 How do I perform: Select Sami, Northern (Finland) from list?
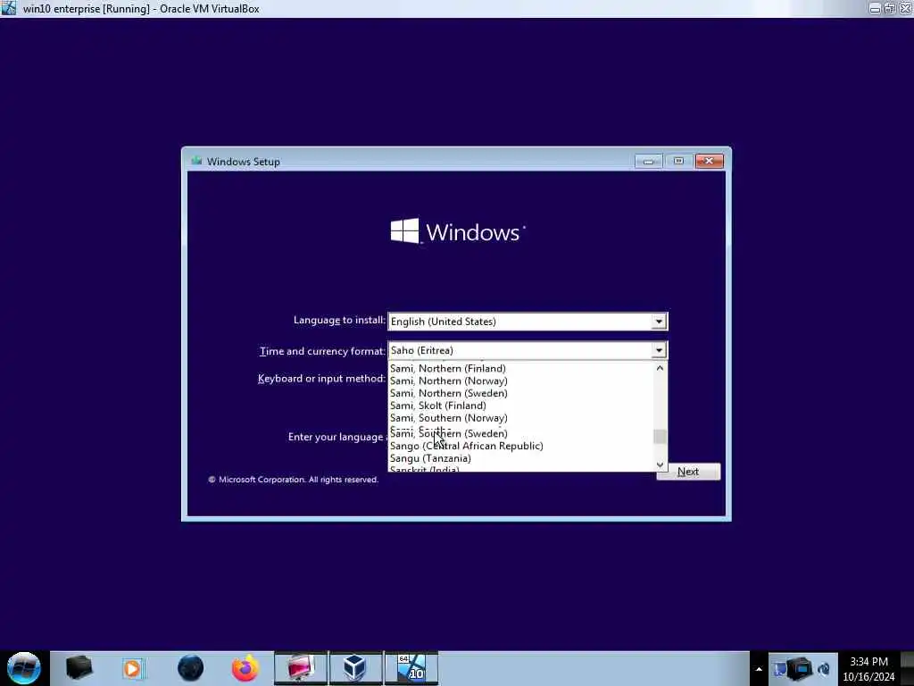coord(448,369)
